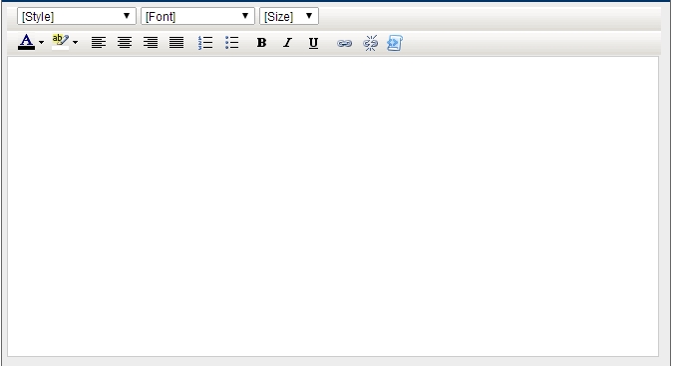Apply the text color with the A icon
The width and height of the screenshot is (674, 366).
pos(26,42)
